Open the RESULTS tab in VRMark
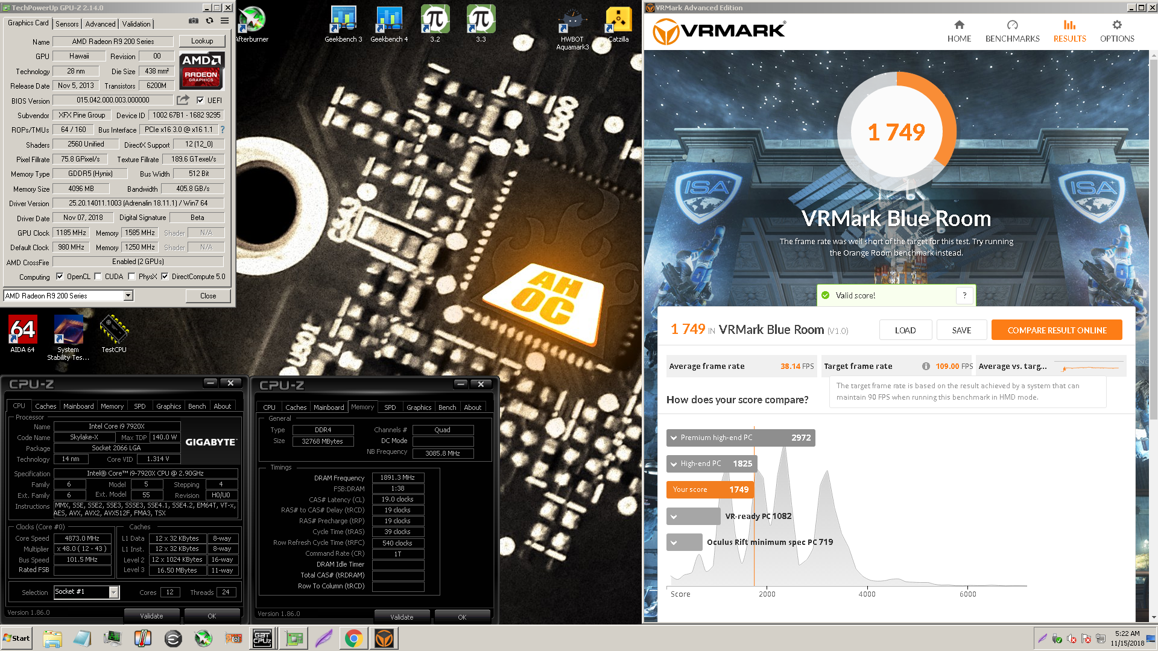1158x651 pixels. (1069, 30)
